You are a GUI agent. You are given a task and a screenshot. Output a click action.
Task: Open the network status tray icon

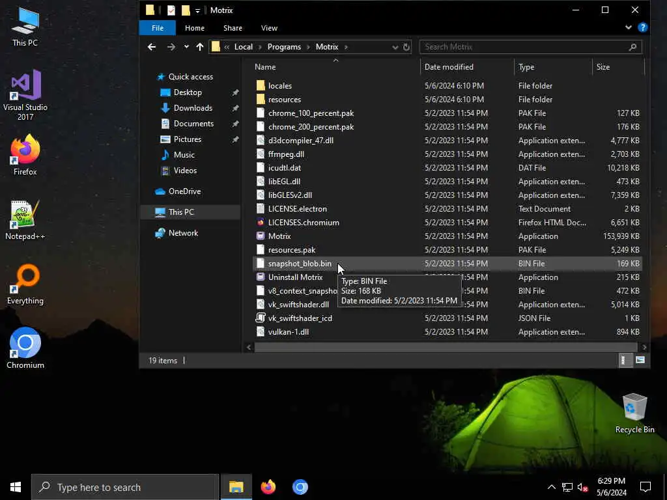pos(567,487)
